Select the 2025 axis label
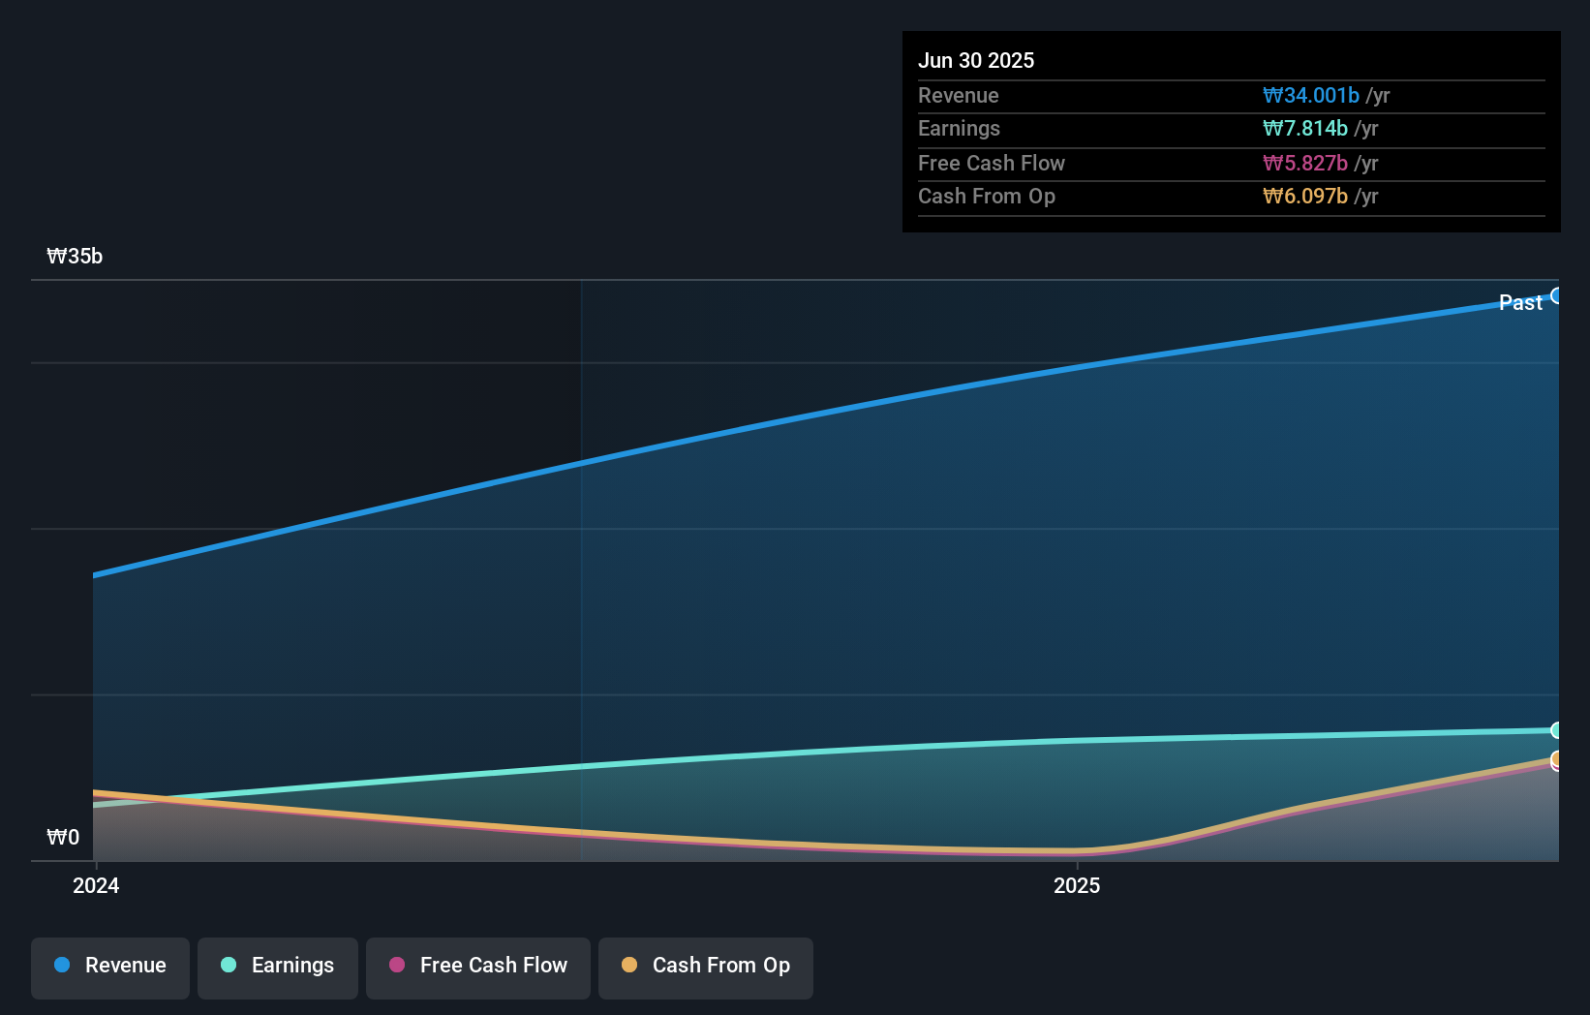The height and width of the screenshot is (1015, 1590). click(1077, 885)
